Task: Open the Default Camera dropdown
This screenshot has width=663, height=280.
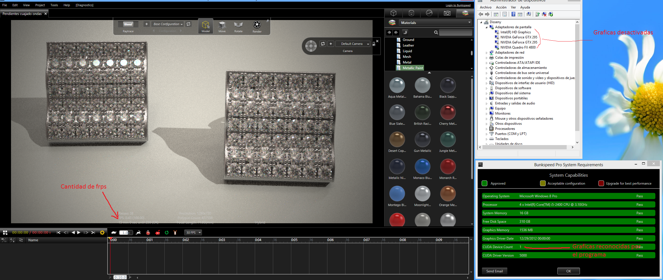Action: pyautogui.click(x=353, y=44)
